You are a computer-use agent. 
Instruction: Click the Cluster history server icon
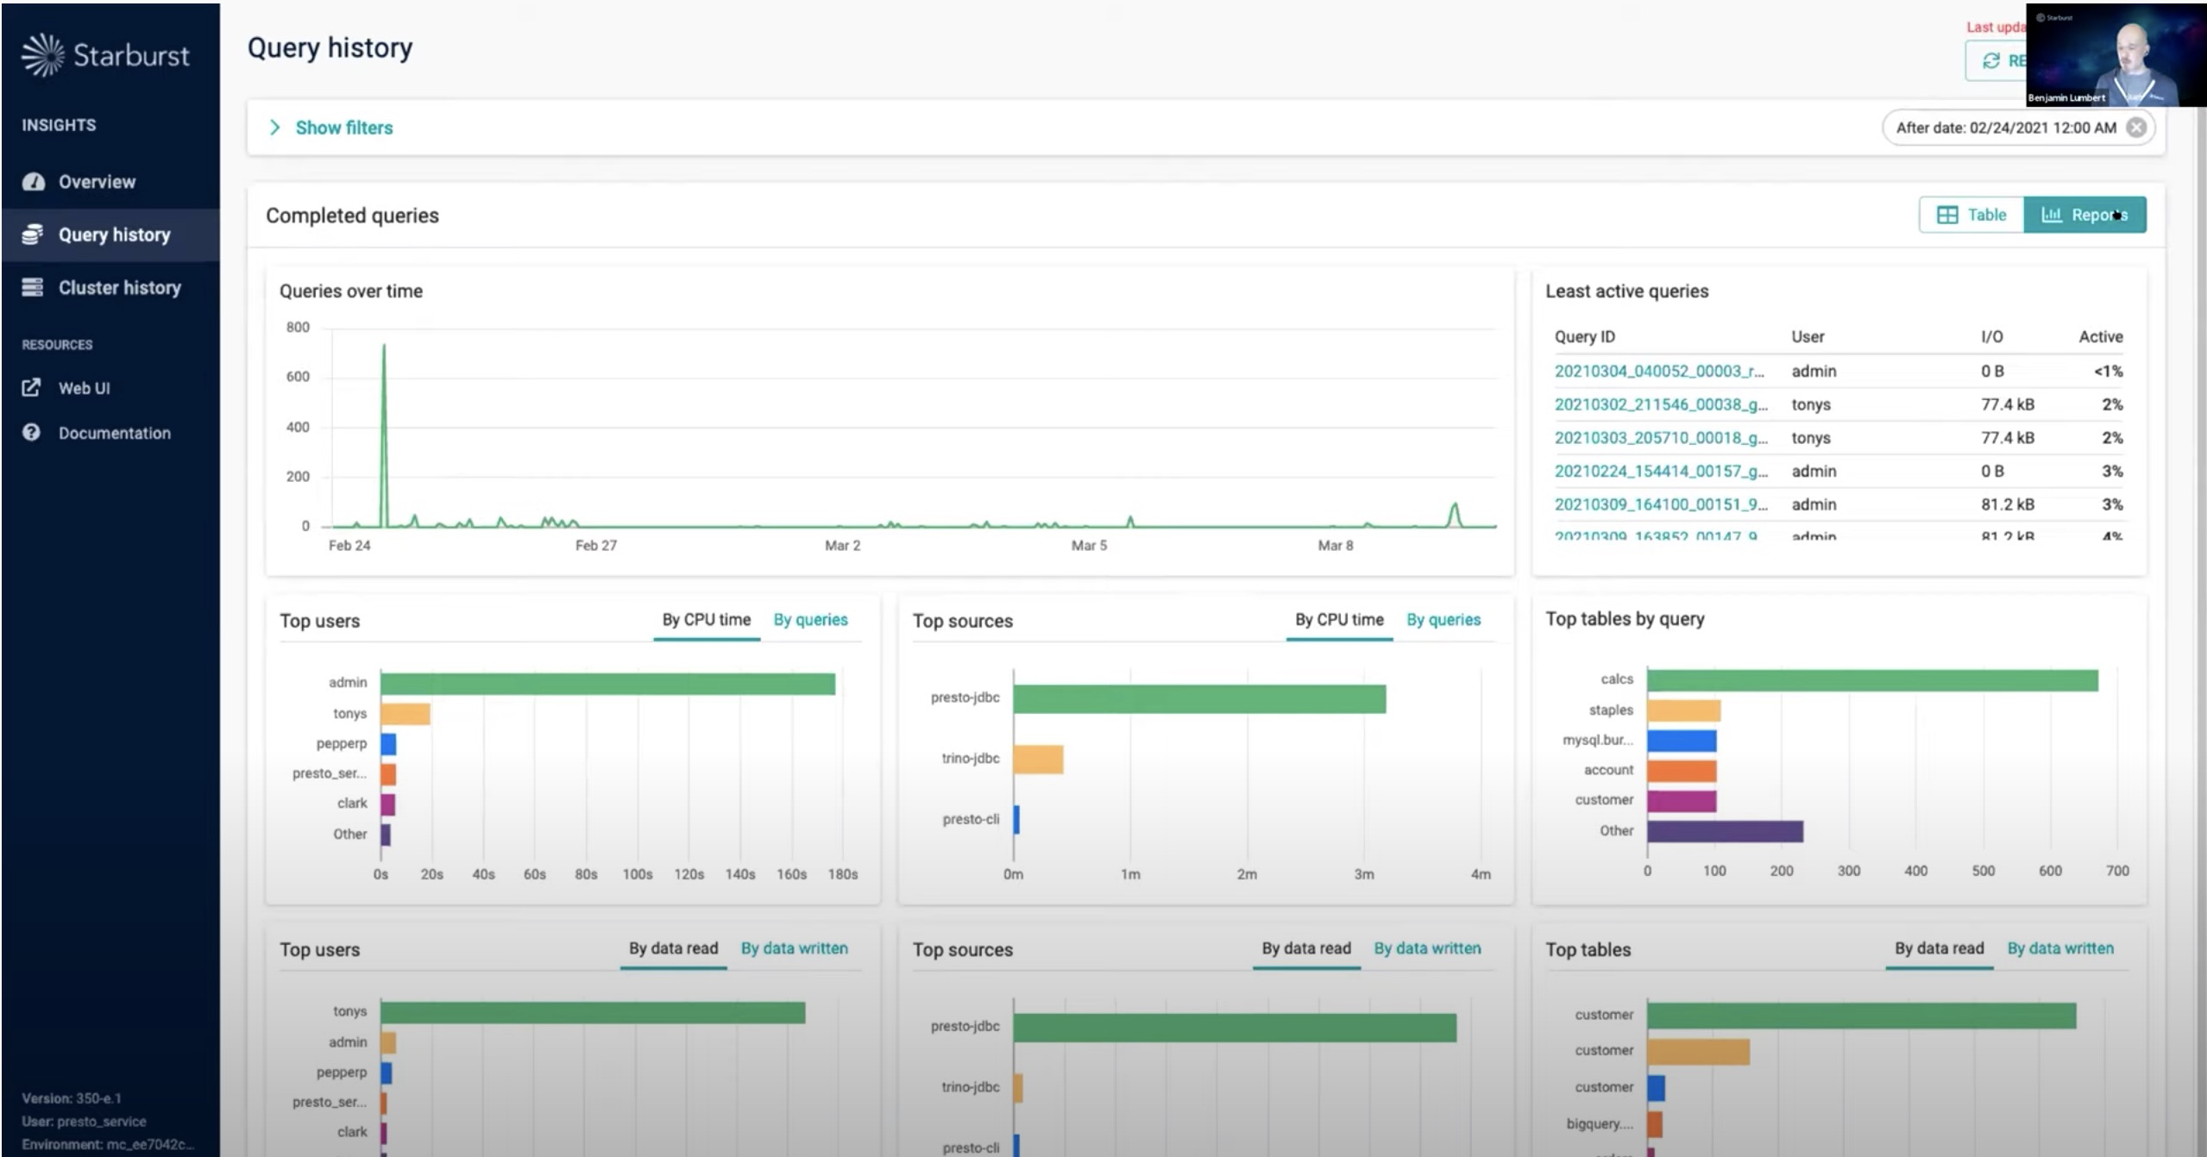click(33, 287)
